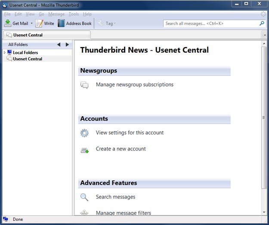Open the Go menu

pos(41,14)
